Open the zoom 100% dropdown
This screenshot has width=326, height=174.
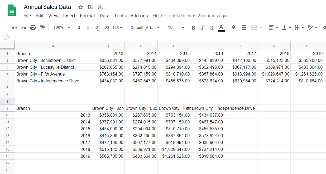tap(61, 28)
